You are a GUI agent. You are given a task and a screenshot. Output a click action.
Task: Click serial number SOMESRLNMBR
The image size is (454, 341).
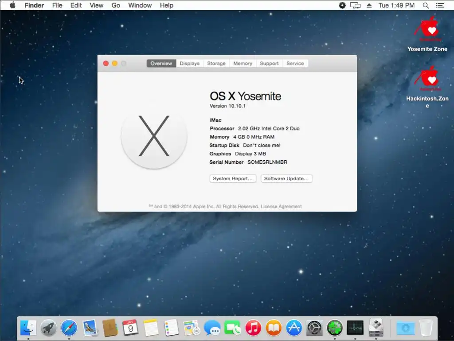267,162
